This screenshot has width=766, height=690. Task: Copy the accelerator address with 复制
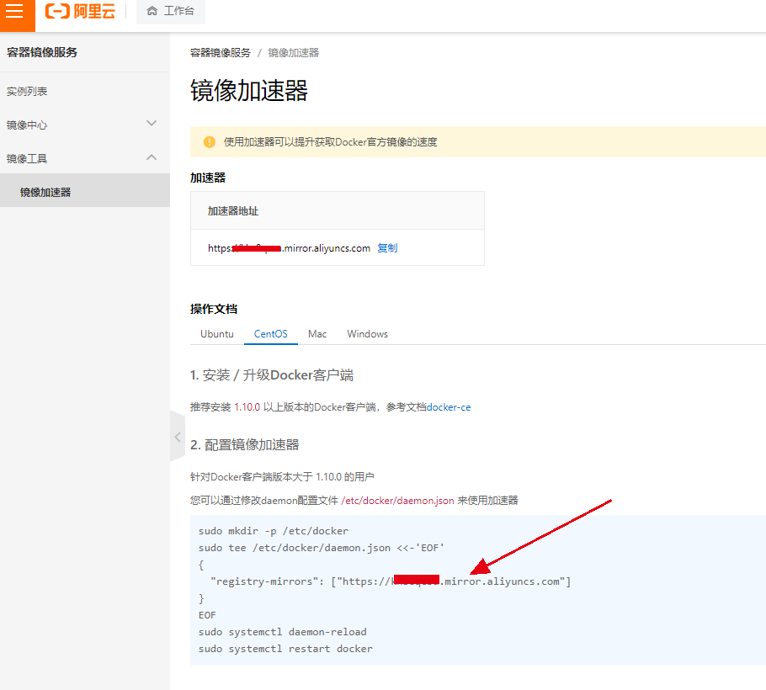click(x=387, y=248)
